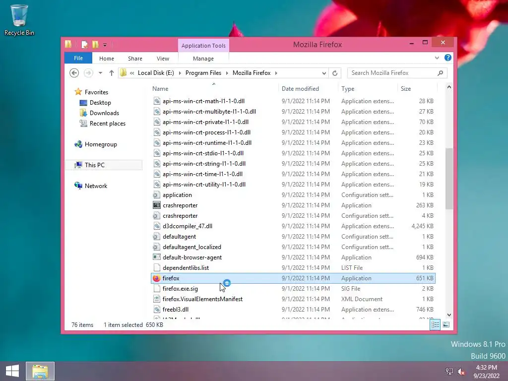Sort by the Date modified column header
Screen dimensions: 508x381
click(308, 88)
